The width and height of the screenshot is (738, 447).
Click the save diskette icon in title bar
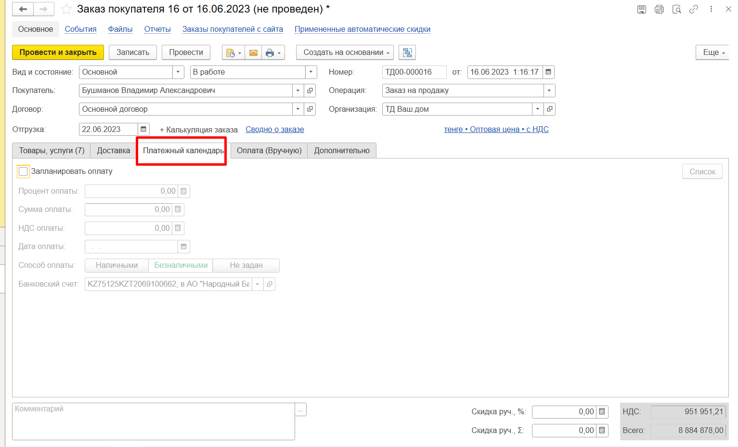pos(641,9)
